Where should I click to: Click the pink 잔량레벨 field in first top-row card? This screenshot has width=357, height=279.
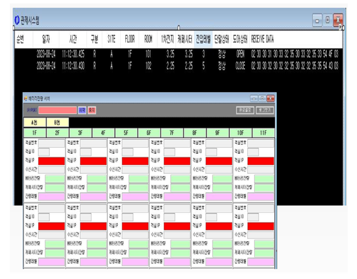coord(52,197)
